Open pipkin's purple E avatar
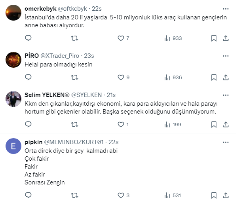The image size is (247, 207). pos(14,146)
